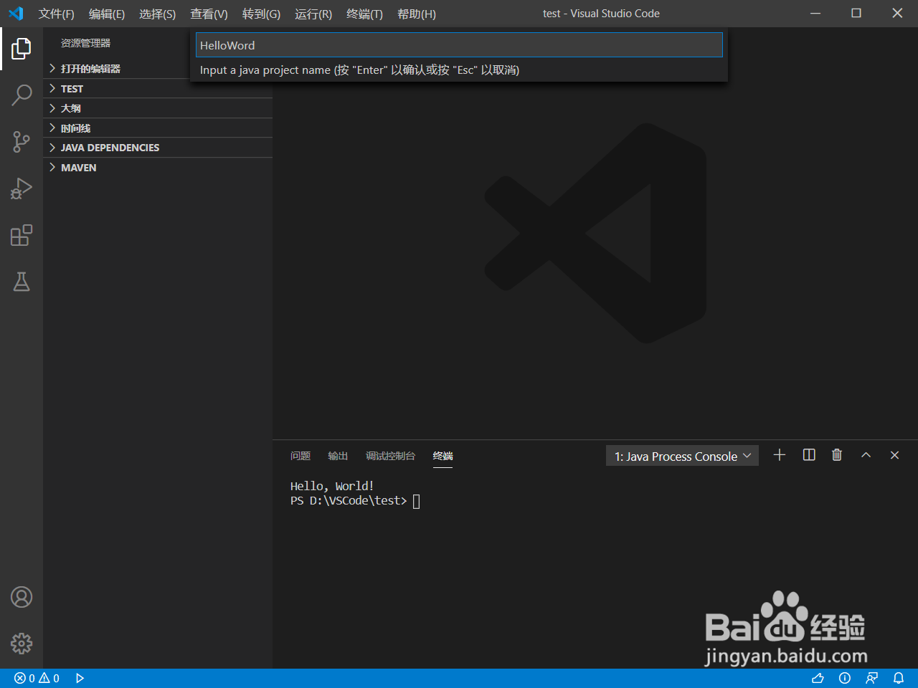Open the Java Process Console terminal dropdown
Image resolution: width=918 pixels, height=688 pixels.
[682, 456]
